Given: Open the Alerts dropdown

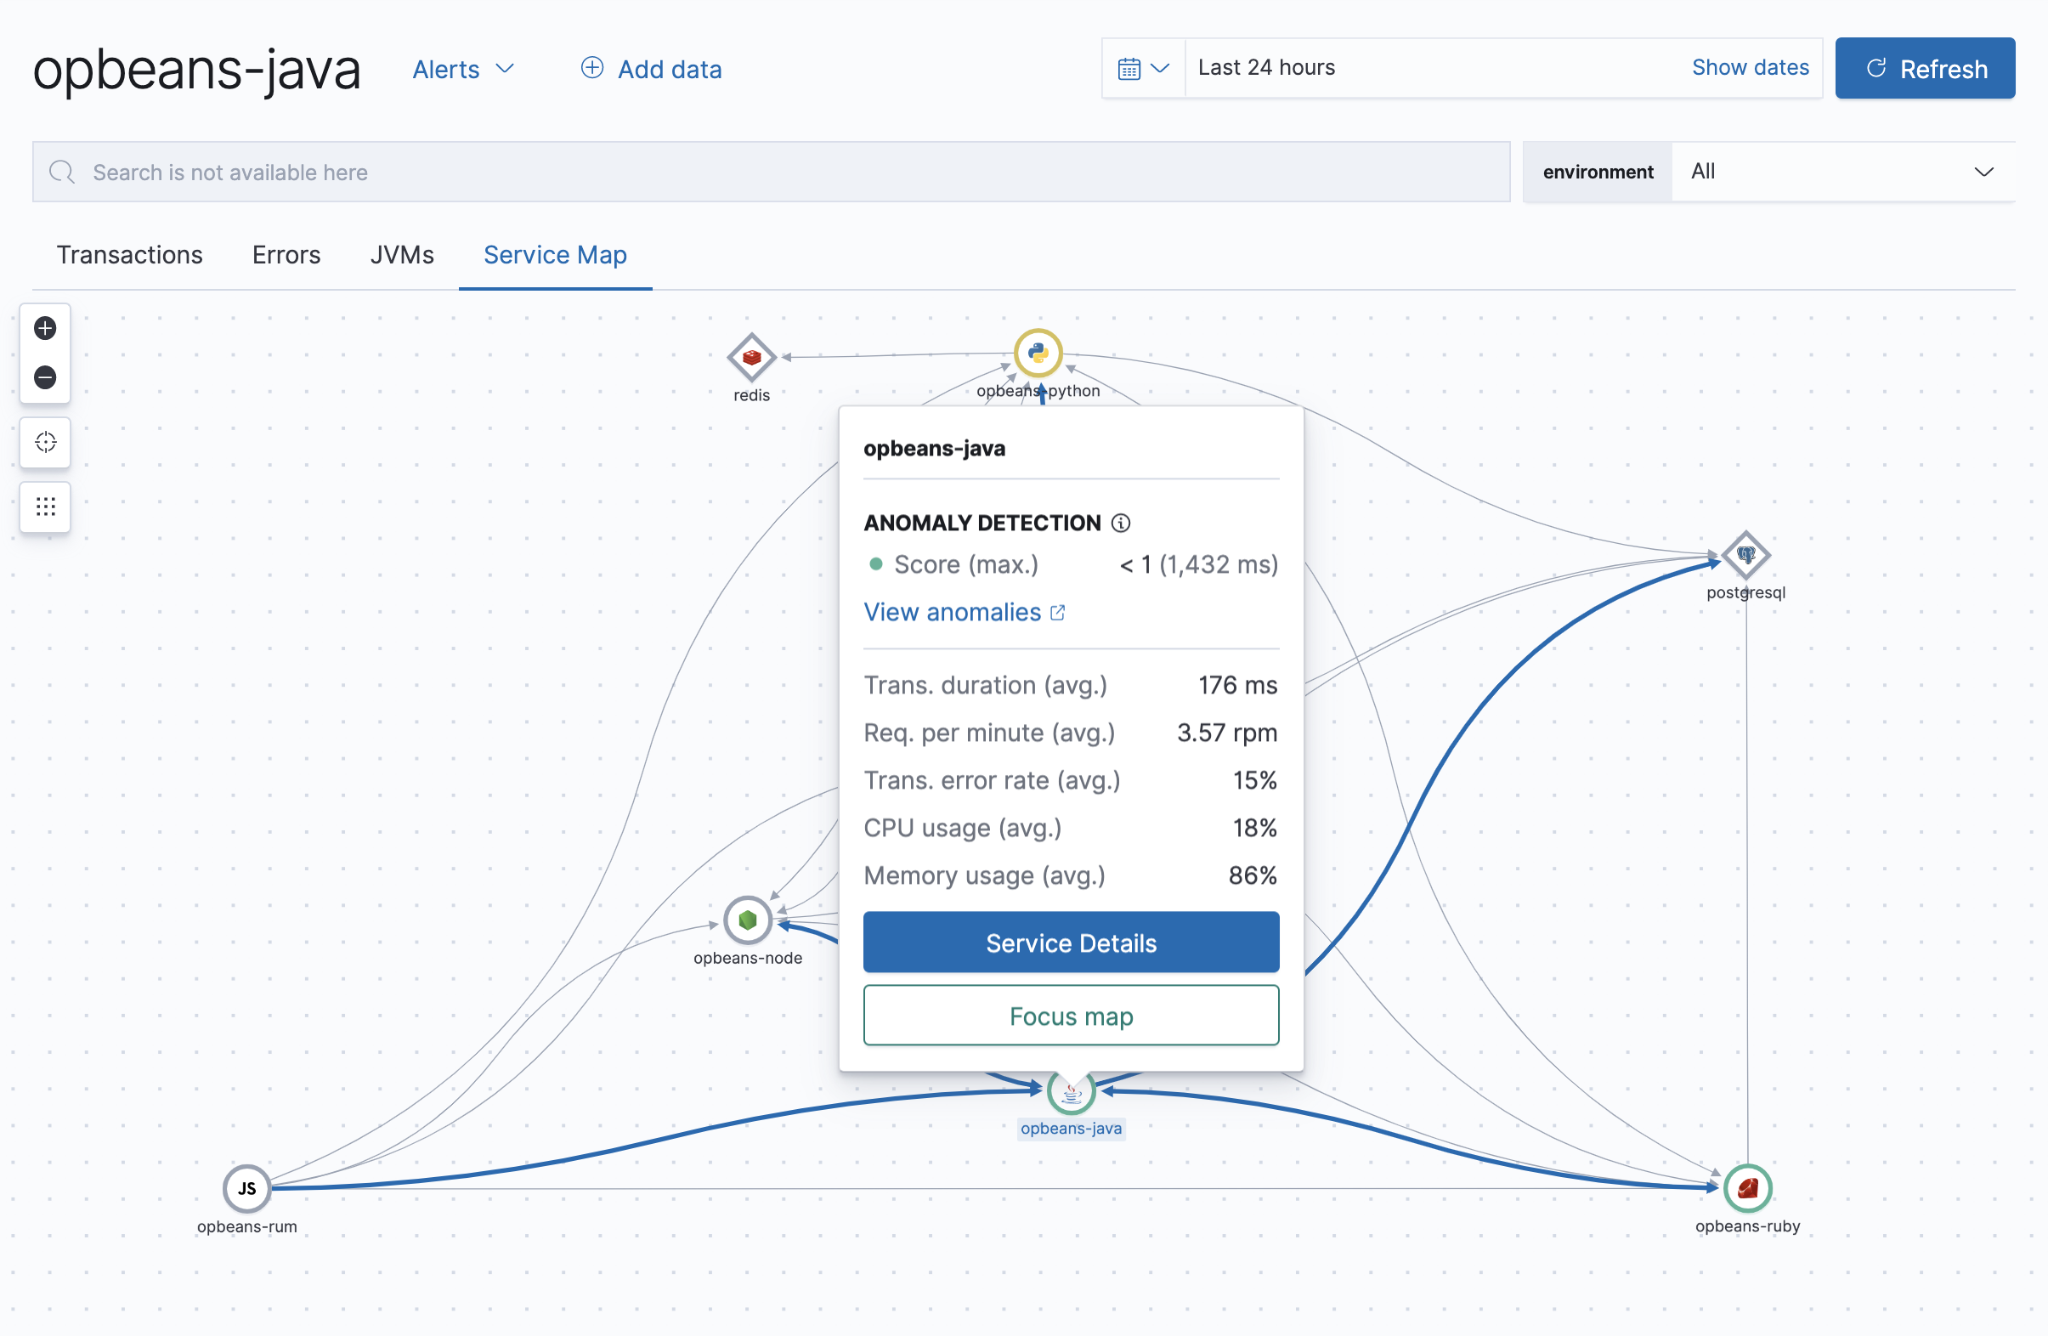Looking at the screenshot, I should tap(463, 69).
